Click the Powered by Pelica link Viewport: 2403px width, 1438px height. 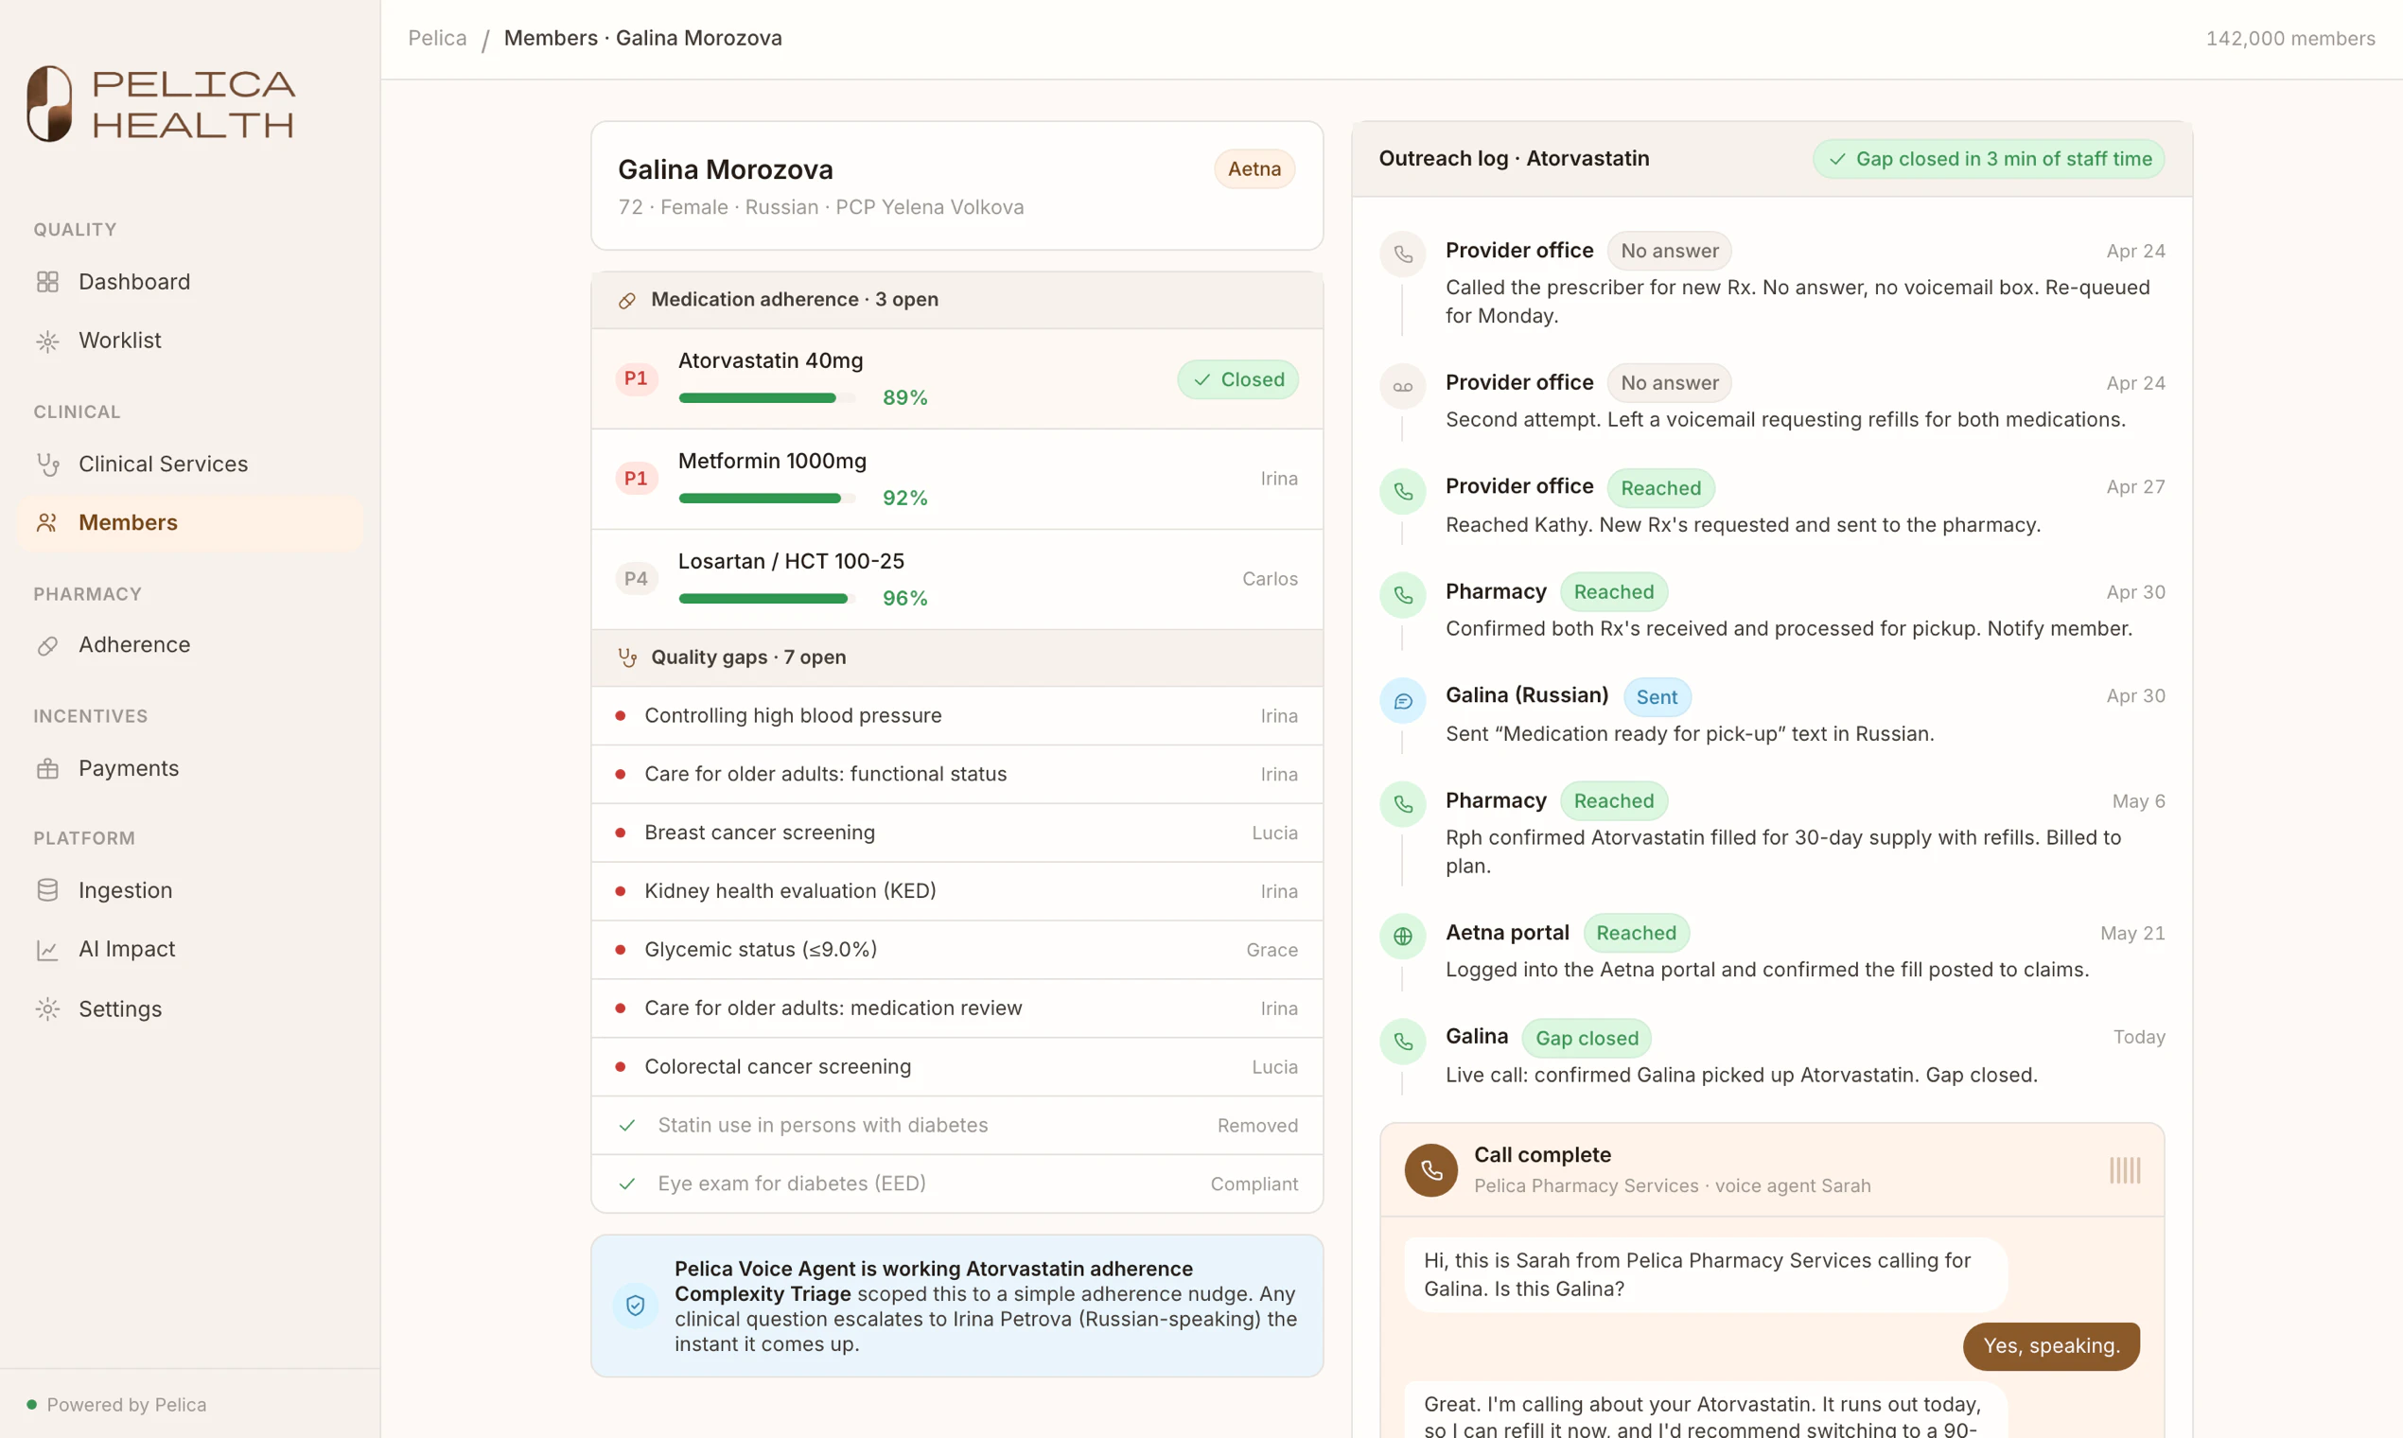(116, 1404)
